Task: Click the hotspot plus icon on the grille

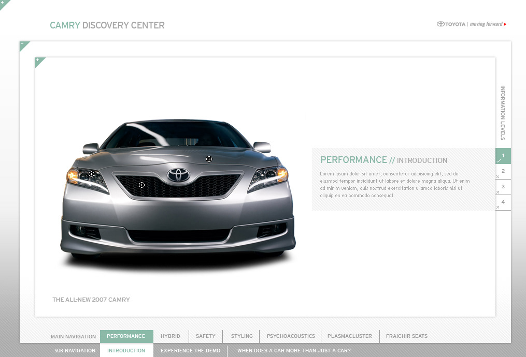Action: [141, 185]
